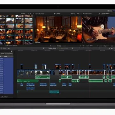This screenshot has width=115, height=115.
Task: Open the Thunder Rolling project name dropdown
Action: tap(53, 48)
